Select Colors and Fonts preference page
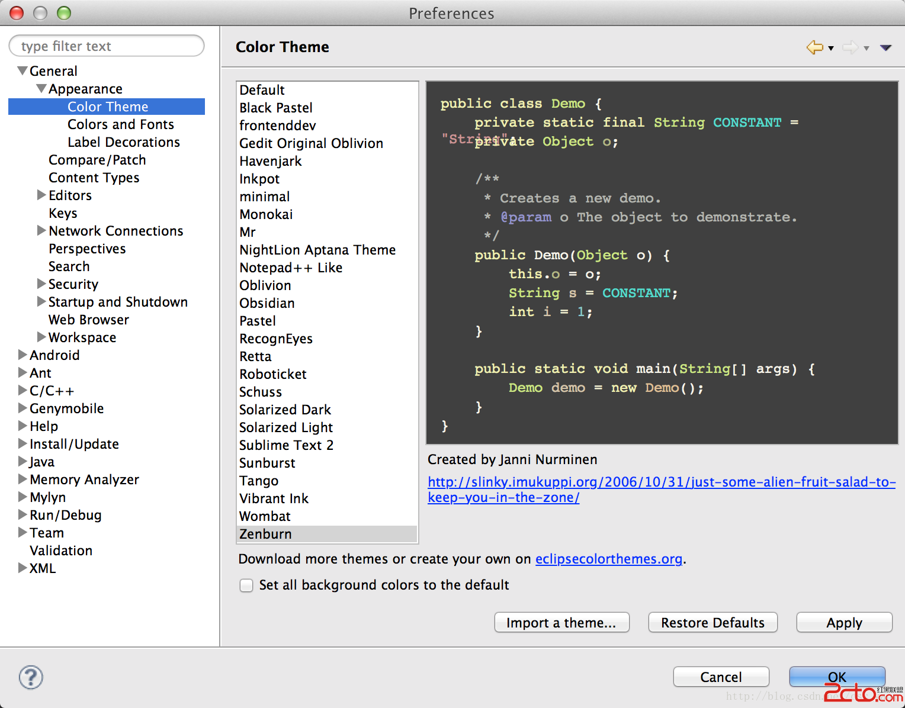The image size is (905, 708). (120, 124)
